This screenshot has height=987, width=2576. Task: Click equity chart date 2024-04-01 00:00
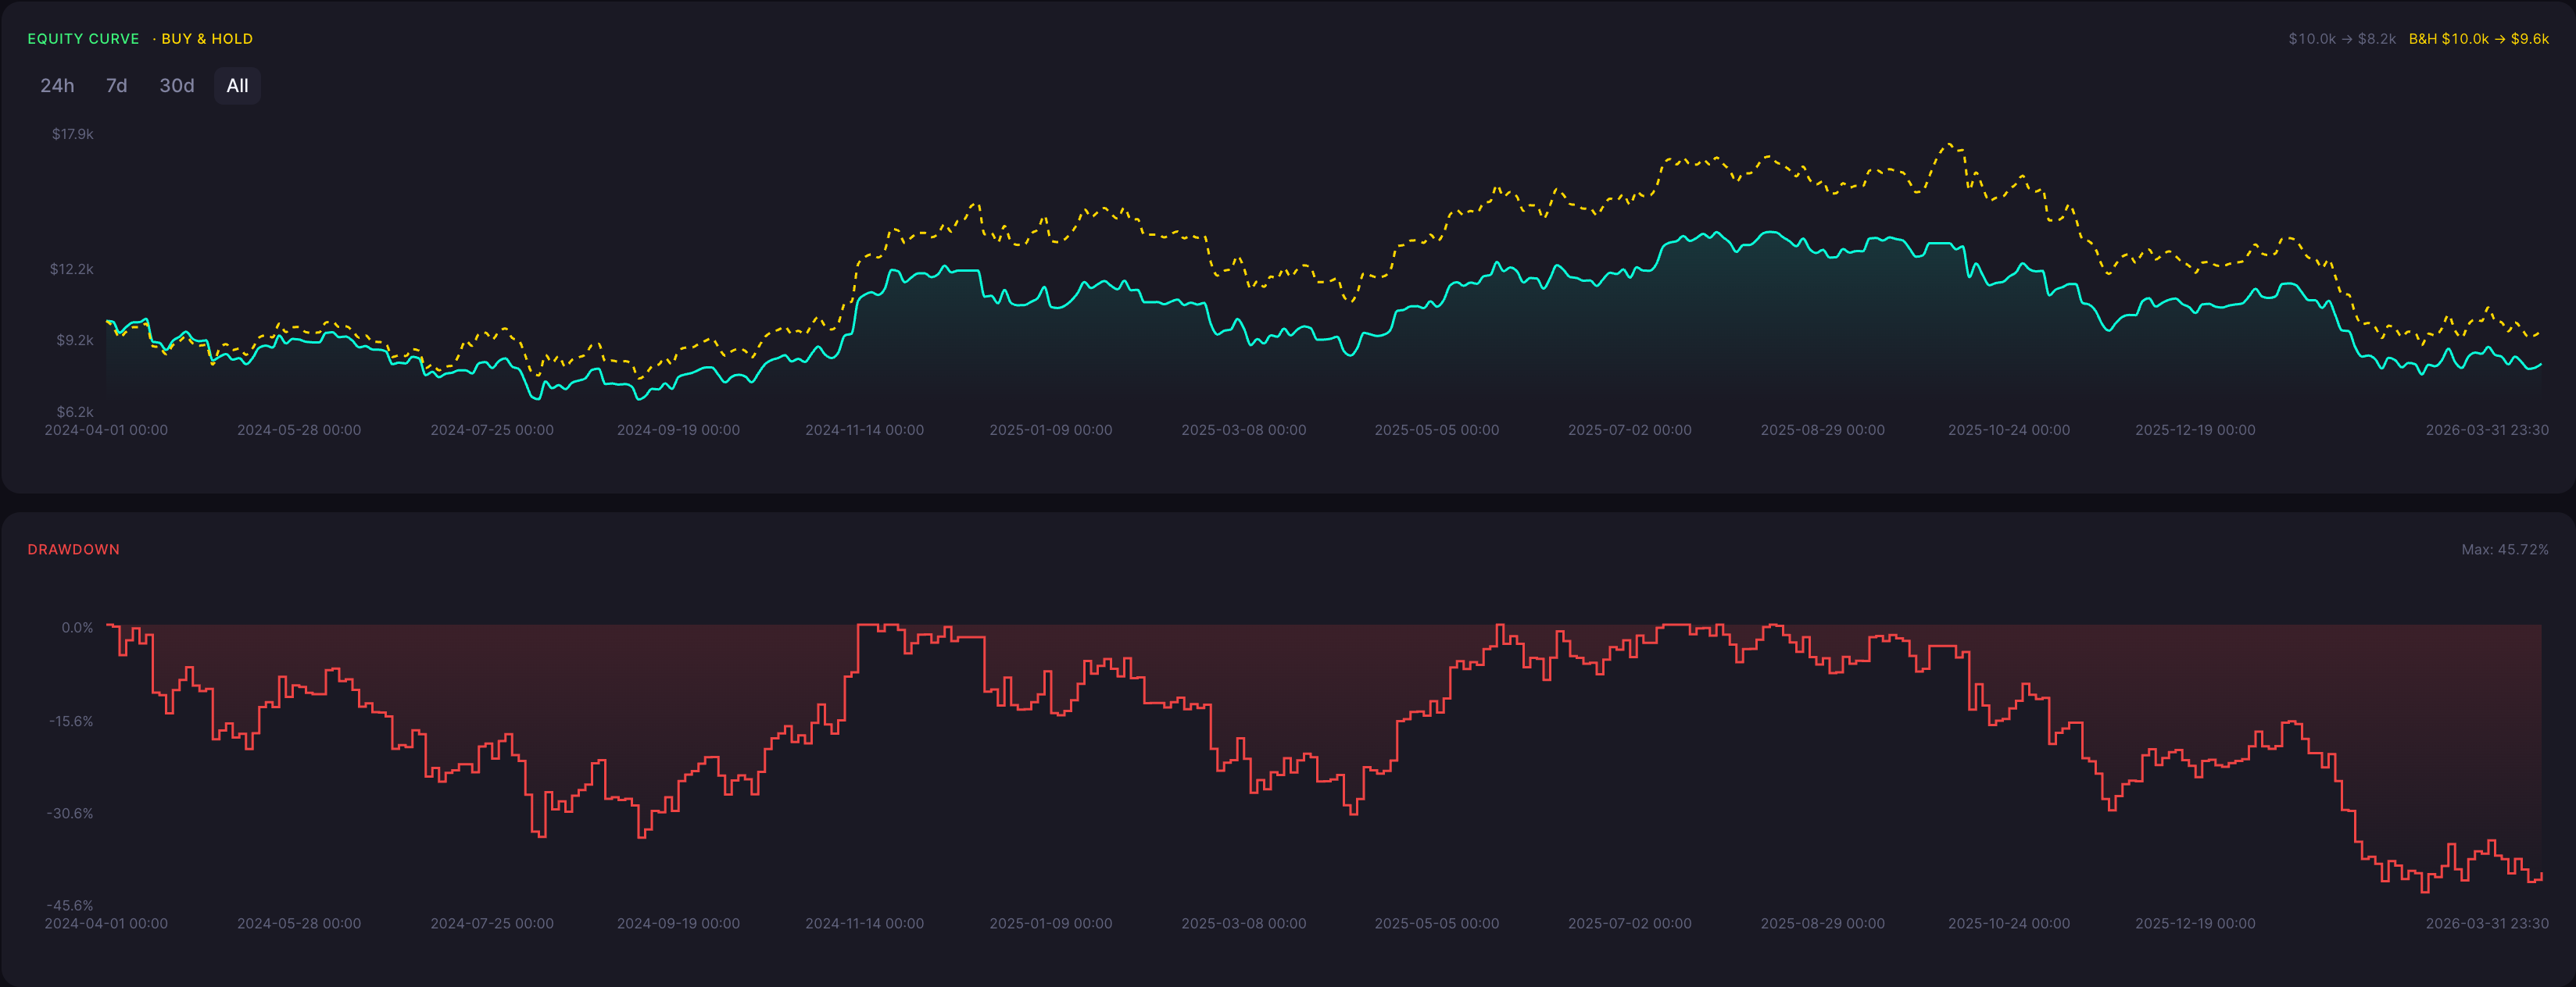[106, 429]
